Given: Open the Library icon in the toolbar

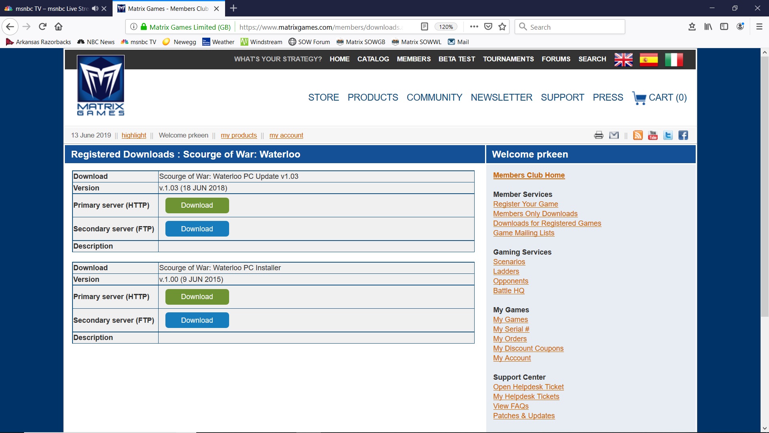Looking at the screenshot, I should [x=708, y=27].
